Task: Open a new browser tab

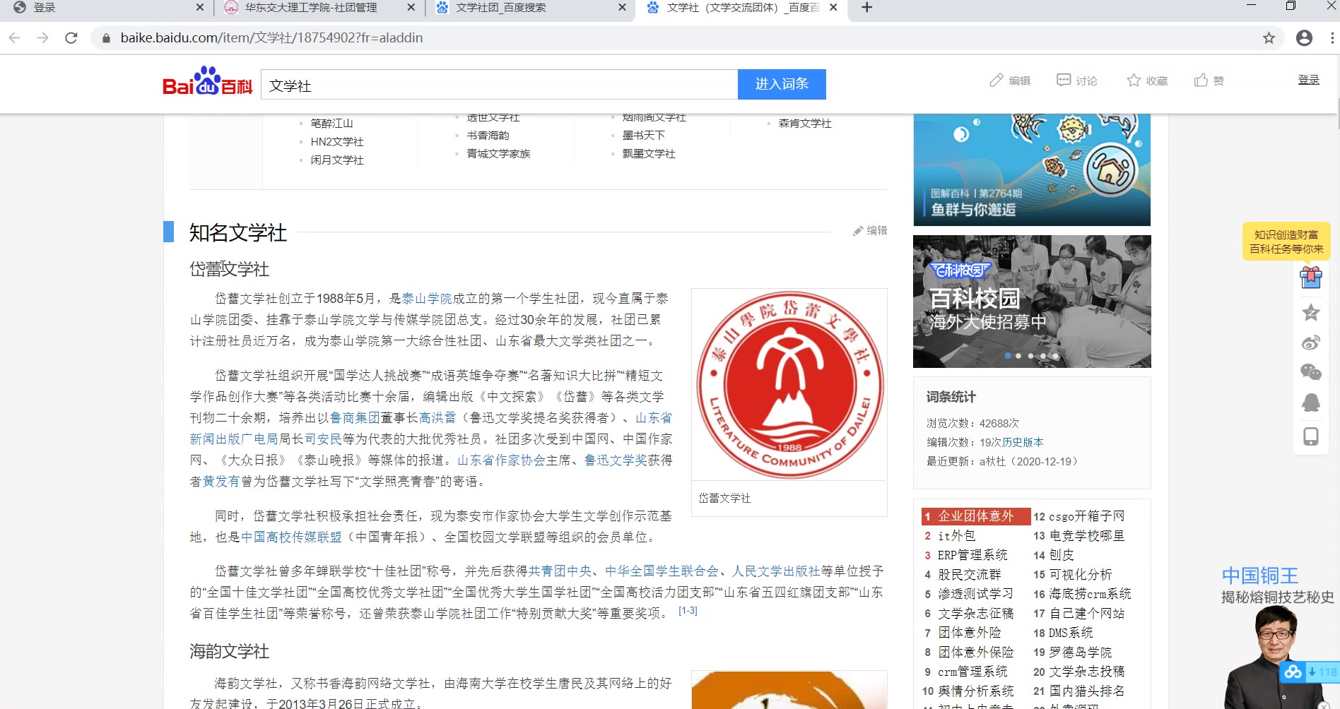Action: click(x=867, y=8)
